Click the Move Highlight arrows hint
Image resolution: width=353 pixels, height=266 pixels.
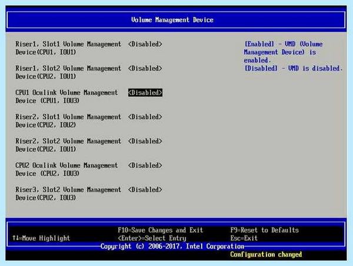[x=41, y=238]
